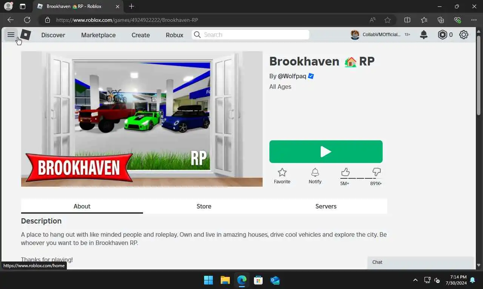The height and width of the screenshot is (289, 483).
Task: Go back in the browser
Action: click(11, 20)
